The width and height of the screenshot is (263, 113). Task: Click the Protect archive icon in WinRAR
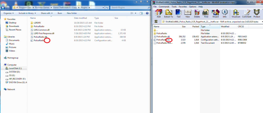pos(257,14)
